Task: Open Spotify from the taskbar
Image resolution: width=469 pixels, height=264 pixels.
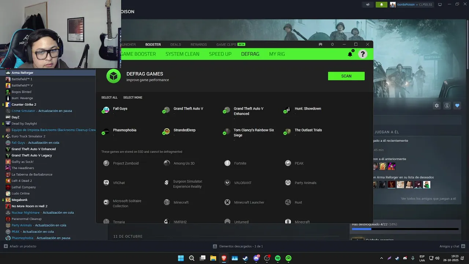Action: pos(278,258)
